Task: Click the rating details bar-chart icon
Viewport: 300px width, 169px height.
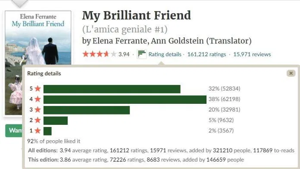Action: point(141,54)
